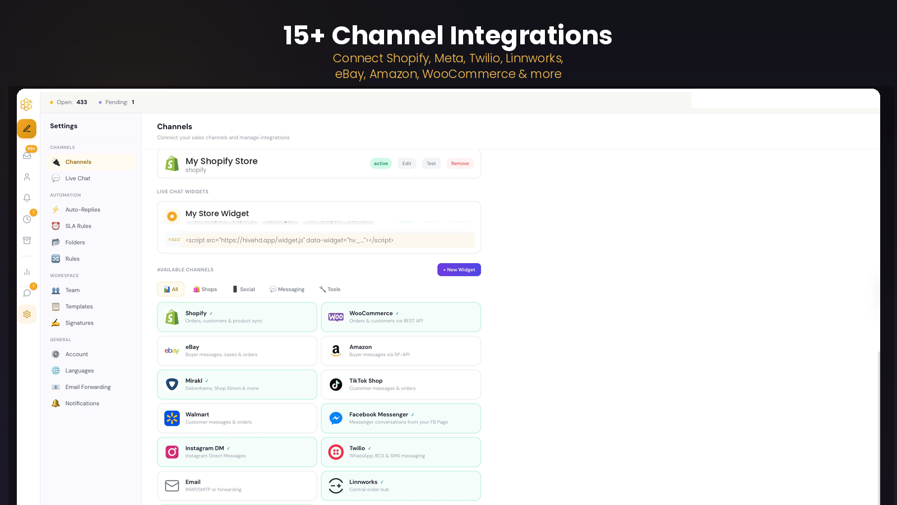Open the bar chart reports icon

coord(27,272)
